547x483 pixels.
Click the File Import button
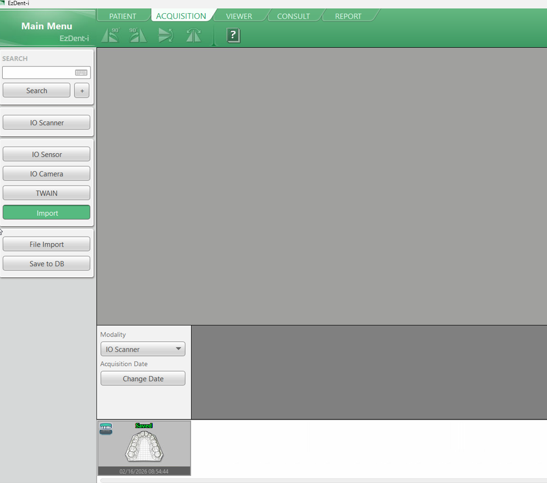pyautogui.click(x=47, y=244)
